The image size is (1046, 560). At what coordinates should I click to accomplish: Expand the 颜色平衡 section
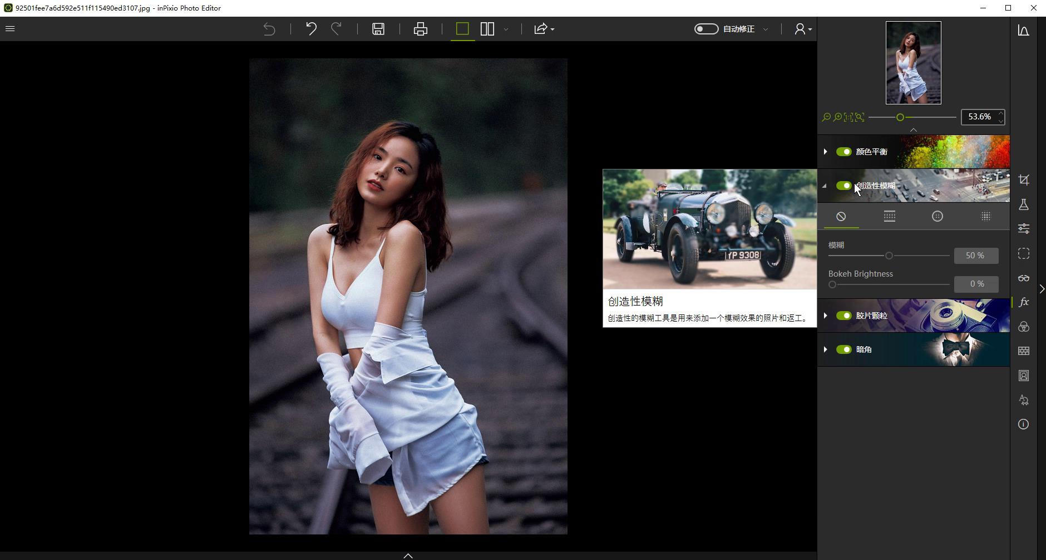pyautogui.click(x=825, y=152)
